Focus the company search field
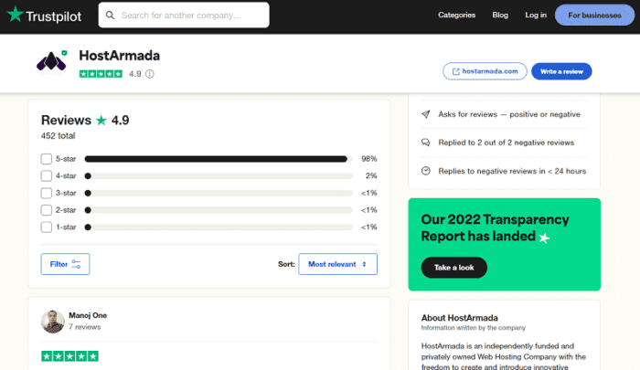This screenshot has height=370, width=640. point(184,16)
